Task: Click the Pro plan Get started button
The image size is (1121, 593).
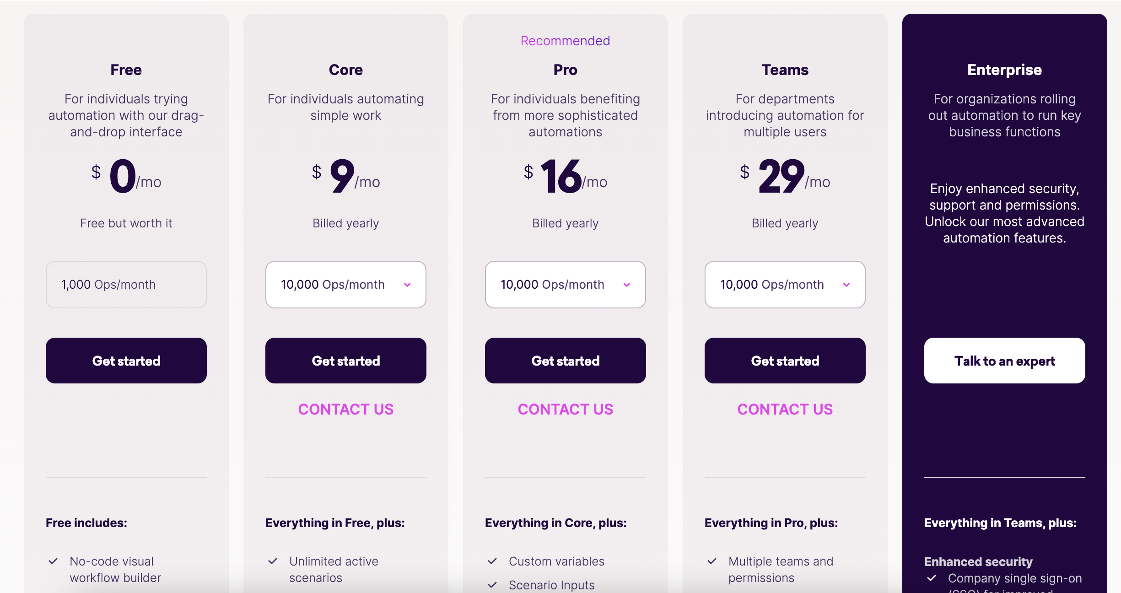Action: click(x=565, y=361)
